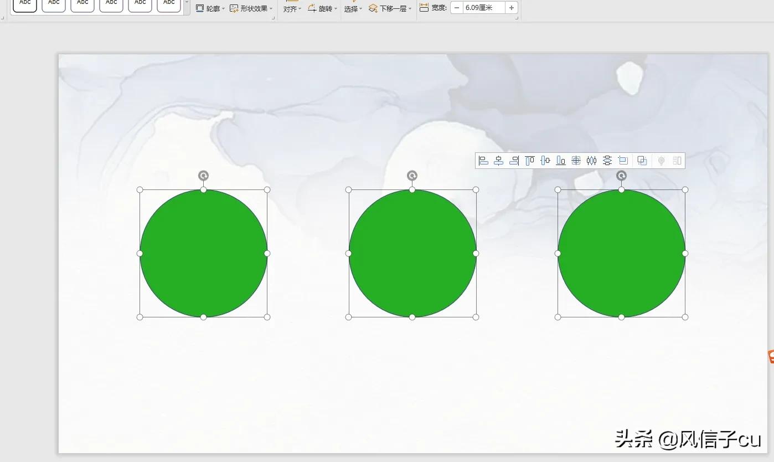Click the align bottom icon in floating toolbar
The width and height of the screenshot is (774, 462).
[x=561, y=161]
